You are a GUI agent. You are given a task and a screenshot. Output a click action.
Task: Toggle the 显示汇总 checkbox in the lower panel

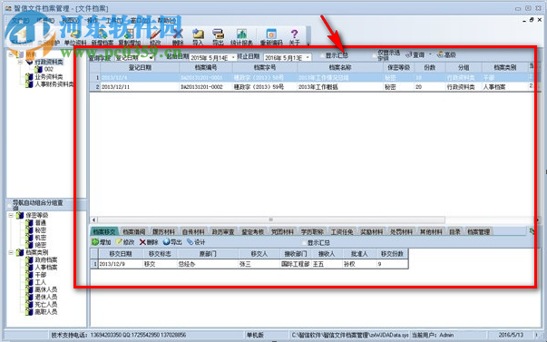tap(304, 242)
